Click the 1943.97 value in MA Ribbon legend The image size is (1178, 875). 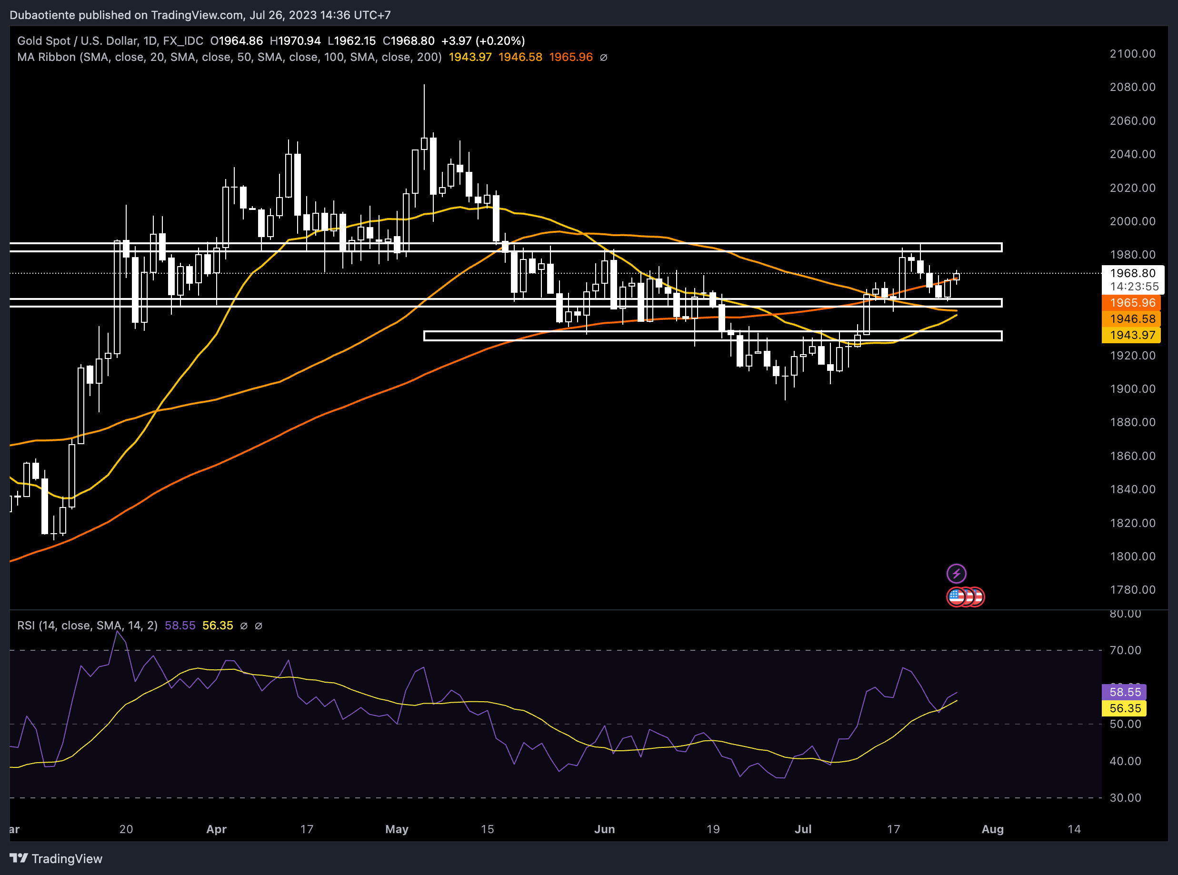coord(470,57)
